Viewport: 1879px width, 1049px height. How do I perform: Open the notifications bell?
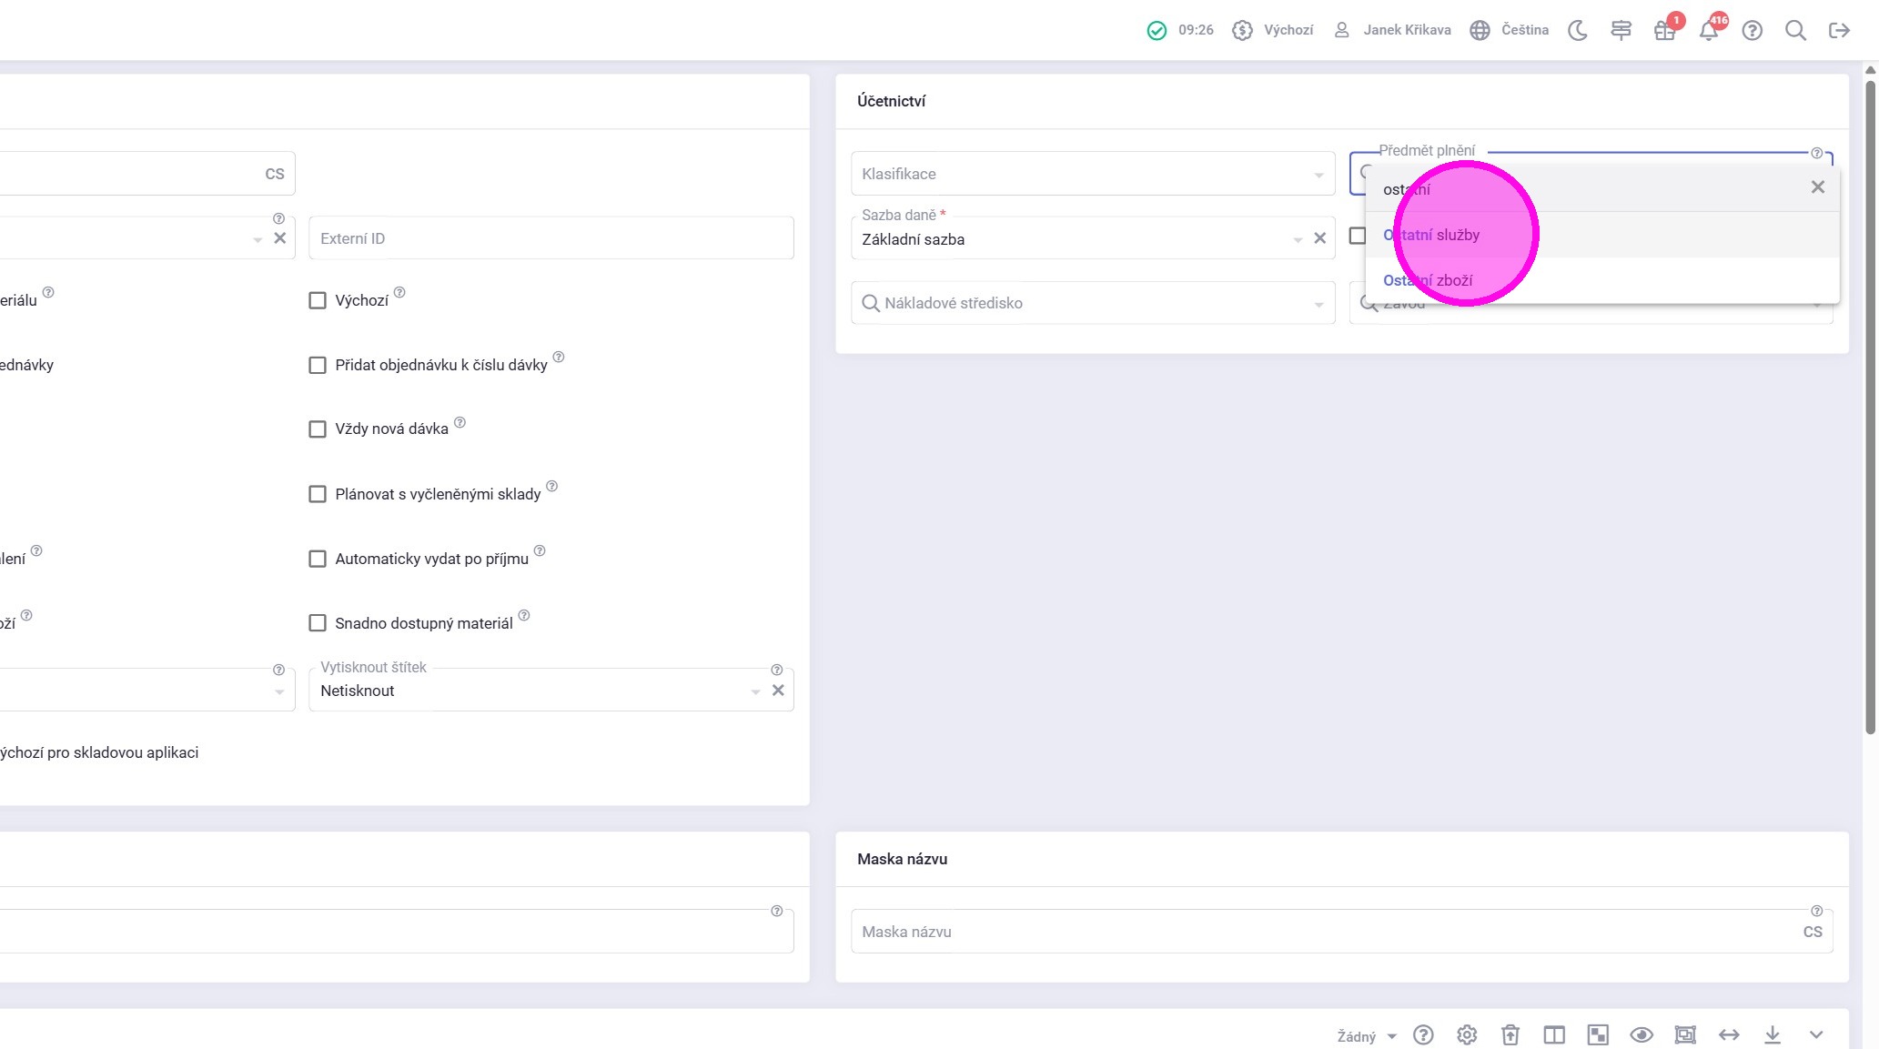coord(1708,30)
